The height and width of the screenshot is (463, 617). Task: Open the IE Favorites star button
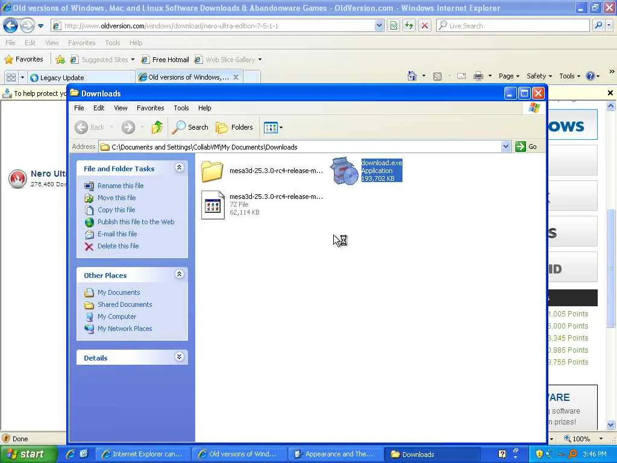(23, 59)
